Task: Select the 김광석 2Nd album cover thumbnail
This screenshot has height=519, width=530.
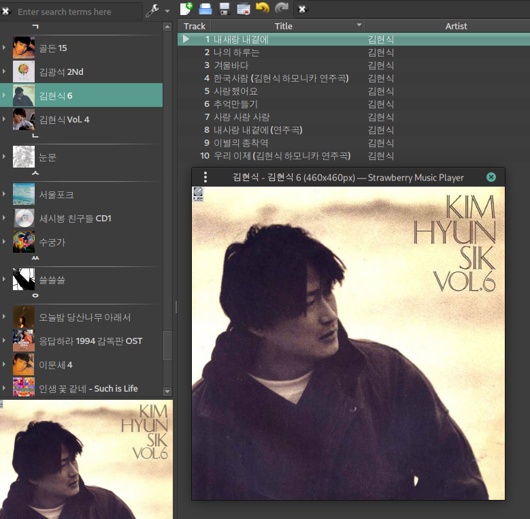Action: click(24, 72)
